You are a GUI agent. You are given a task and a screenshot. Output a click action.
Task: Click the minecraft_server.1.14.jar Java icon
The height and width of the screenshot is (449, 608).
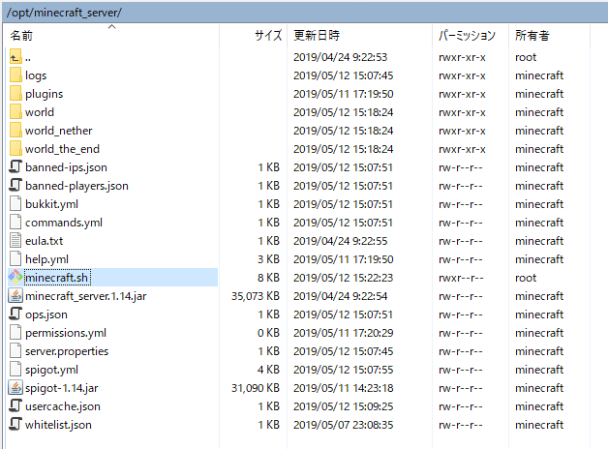(x=15, y=296)
